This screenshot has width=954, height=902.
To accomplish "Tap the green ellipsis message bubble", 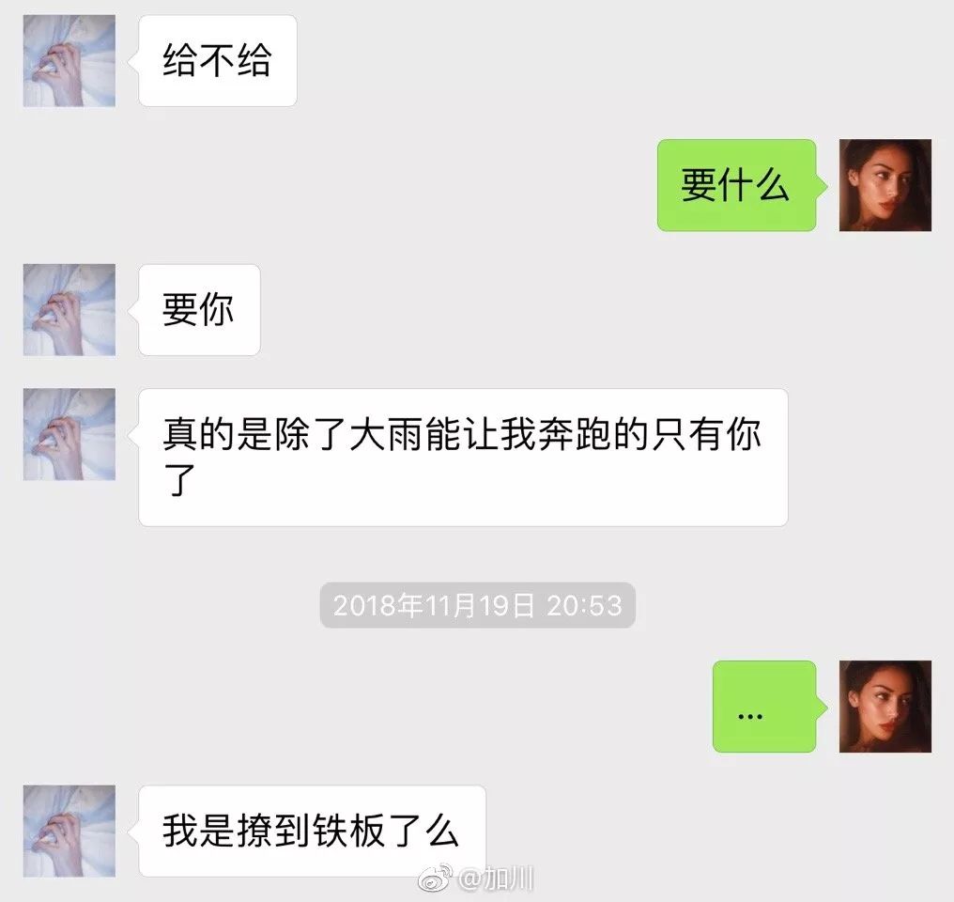I will [x=765, y=706].
